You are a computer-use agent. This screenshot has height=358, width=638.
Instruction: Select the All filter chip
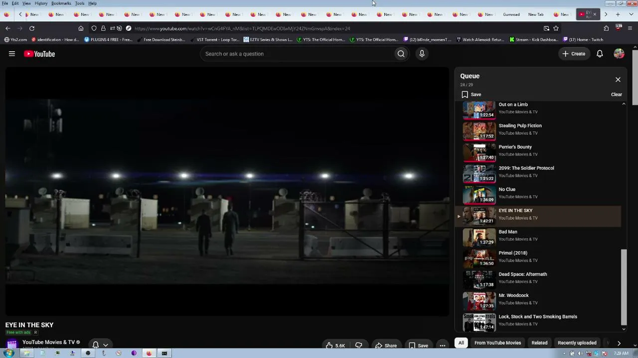pos(461,343)
